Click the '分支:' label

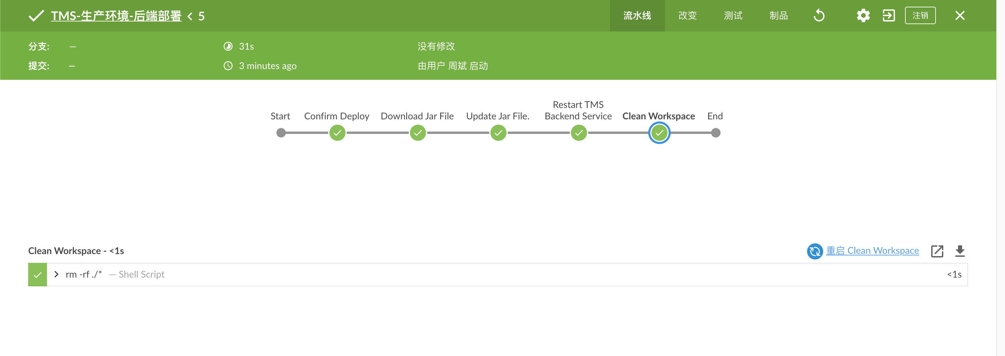pyautogui.click(x=39, y=46)
